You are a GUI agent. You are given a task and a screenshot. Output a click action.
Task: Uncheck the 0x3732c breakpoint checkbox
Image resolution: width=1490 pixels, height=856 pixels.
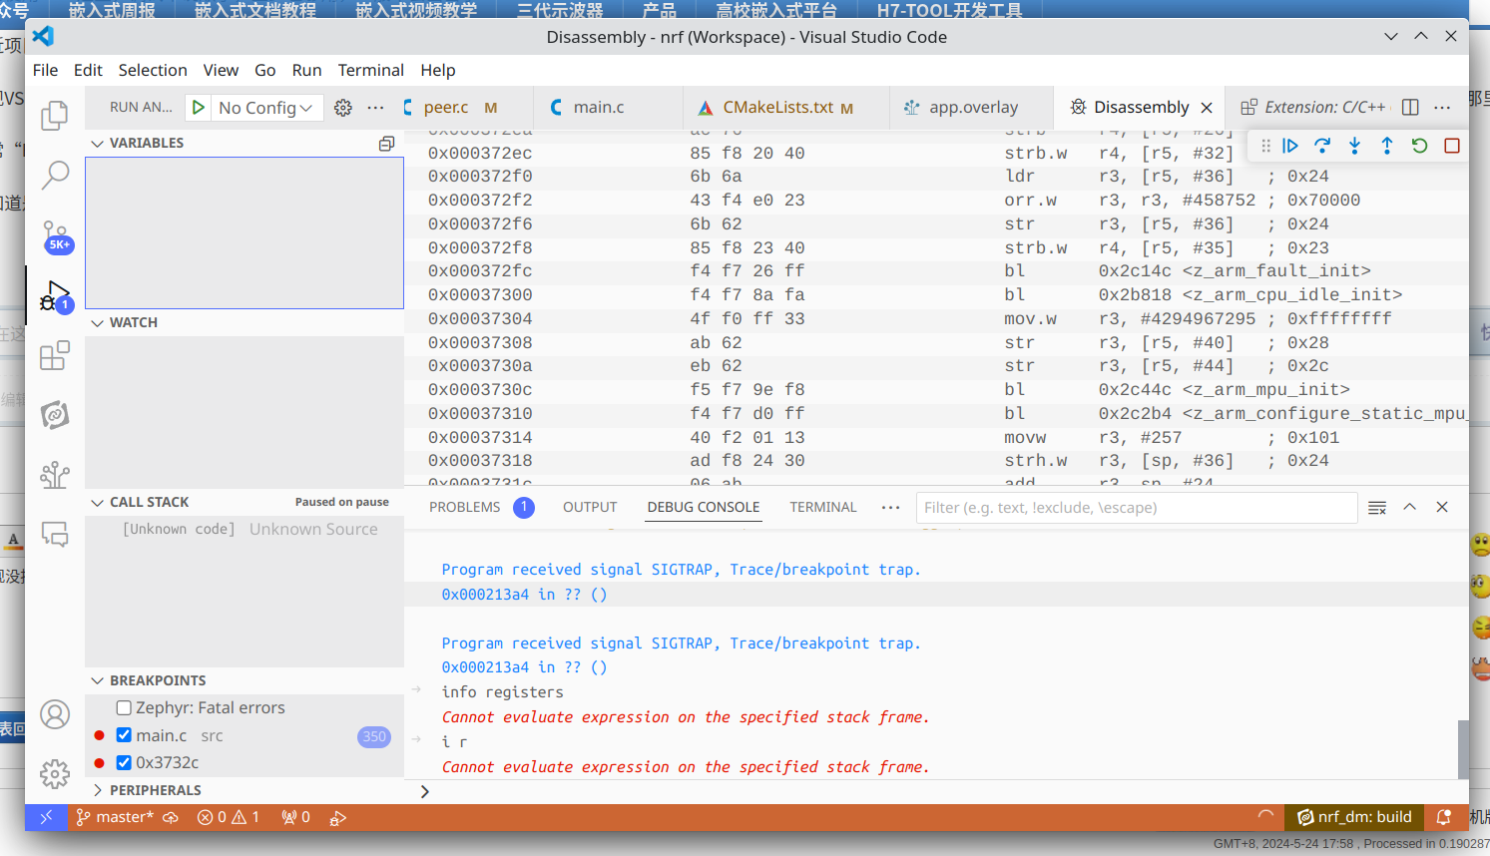(x=124, y=762)
